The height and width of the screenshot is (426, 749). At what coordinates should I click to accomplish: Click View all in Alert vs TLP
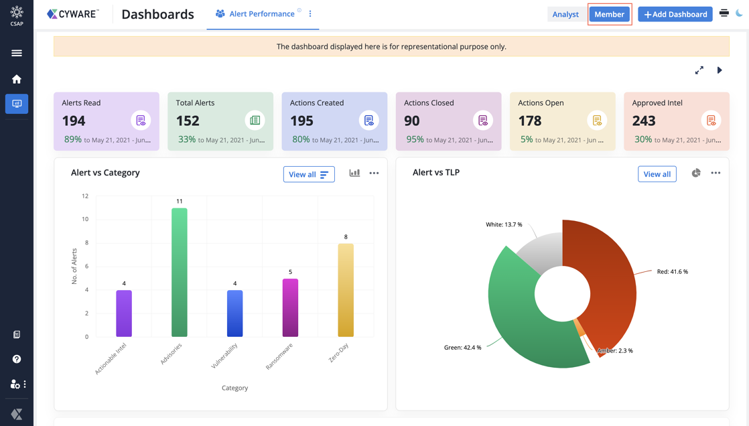coord(657,174)
